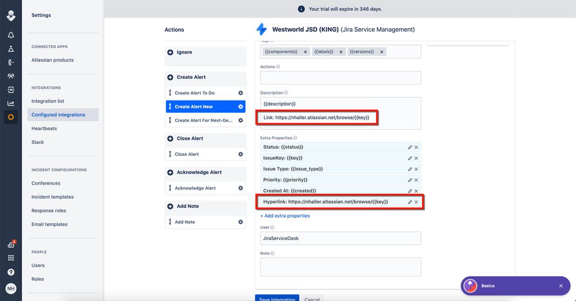
Task: Open gear settings for Create Alert New
Action: (x=240, y=106)
